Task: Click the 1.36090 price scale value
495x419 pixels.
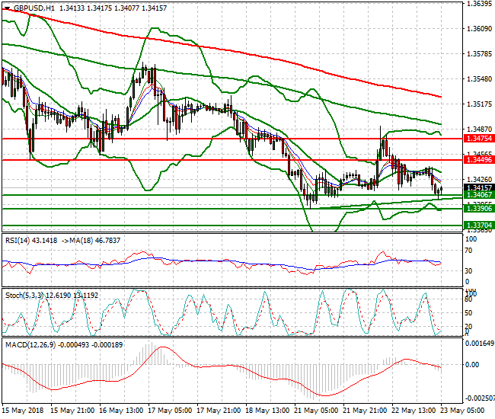Action: [479, 29]
